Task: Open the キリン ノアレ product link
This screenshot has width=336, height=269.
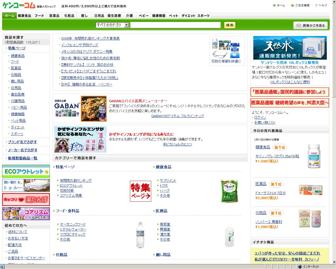Action: [x=277, y=156]
